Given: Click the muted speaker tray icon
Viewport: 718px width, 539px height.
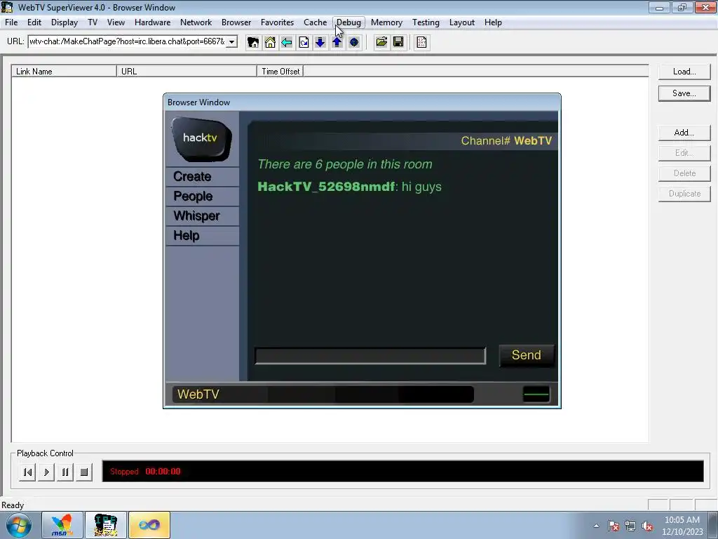Looking at the screenshot, I should tap(647, 526).
